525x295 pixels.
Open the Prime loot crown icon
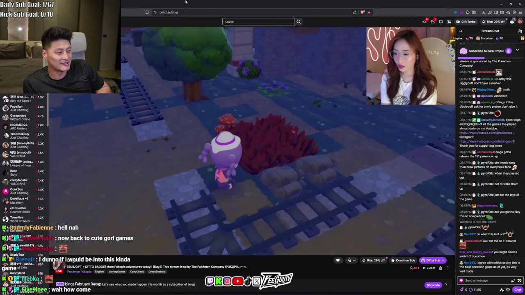coord(425,21)
